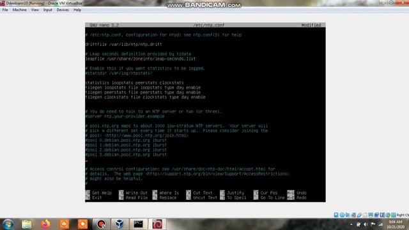Image resolution: width=409 pixels, height=230 pixels.
Task: Click the filegen loopstats line
Action: (x=143, y=88)
